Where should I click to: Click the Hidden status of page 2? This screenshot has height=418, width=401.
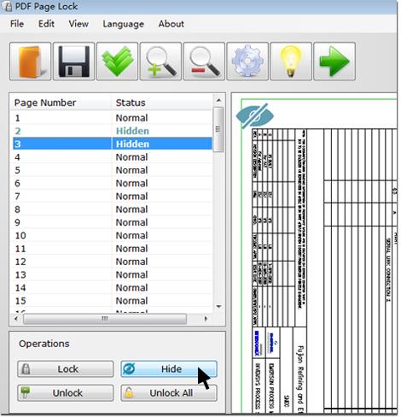click(132, 131)
